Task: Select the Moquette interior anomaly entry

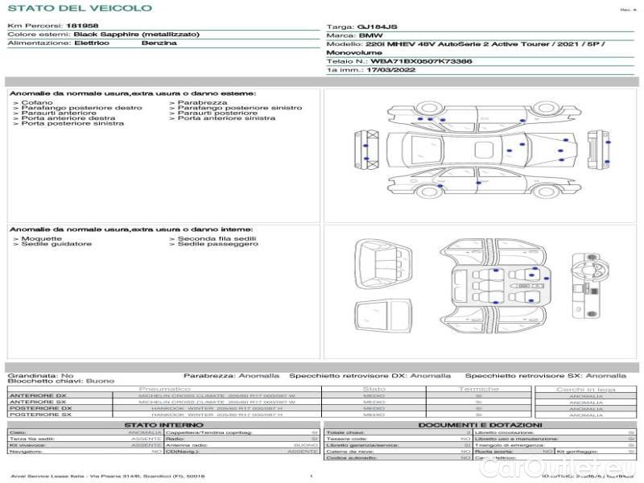Action: point(37,239)
